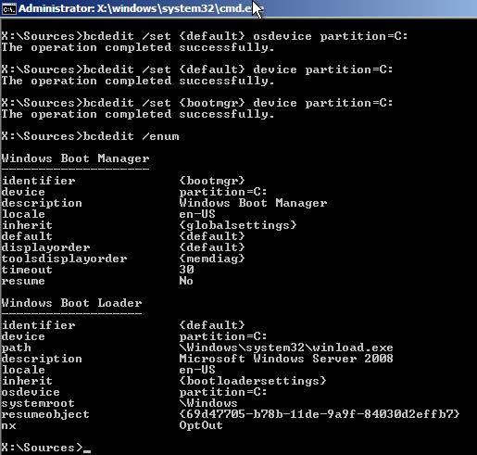
Task: Click the 'bcdedit /enum' command line
Action: point(90,136)
